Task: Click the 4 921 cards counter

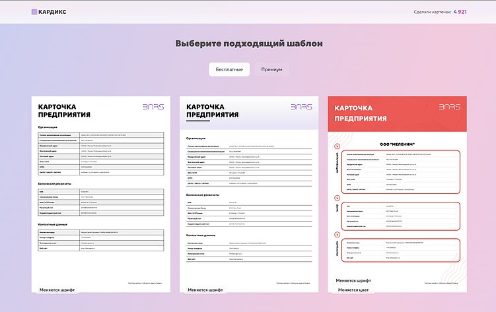Action: [x=460, y=12]
